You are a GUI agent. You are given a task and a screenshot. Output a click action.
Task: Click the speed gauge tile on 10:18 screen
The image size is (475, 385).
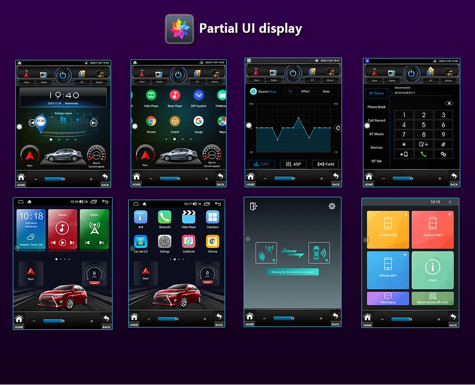point(94,274)
